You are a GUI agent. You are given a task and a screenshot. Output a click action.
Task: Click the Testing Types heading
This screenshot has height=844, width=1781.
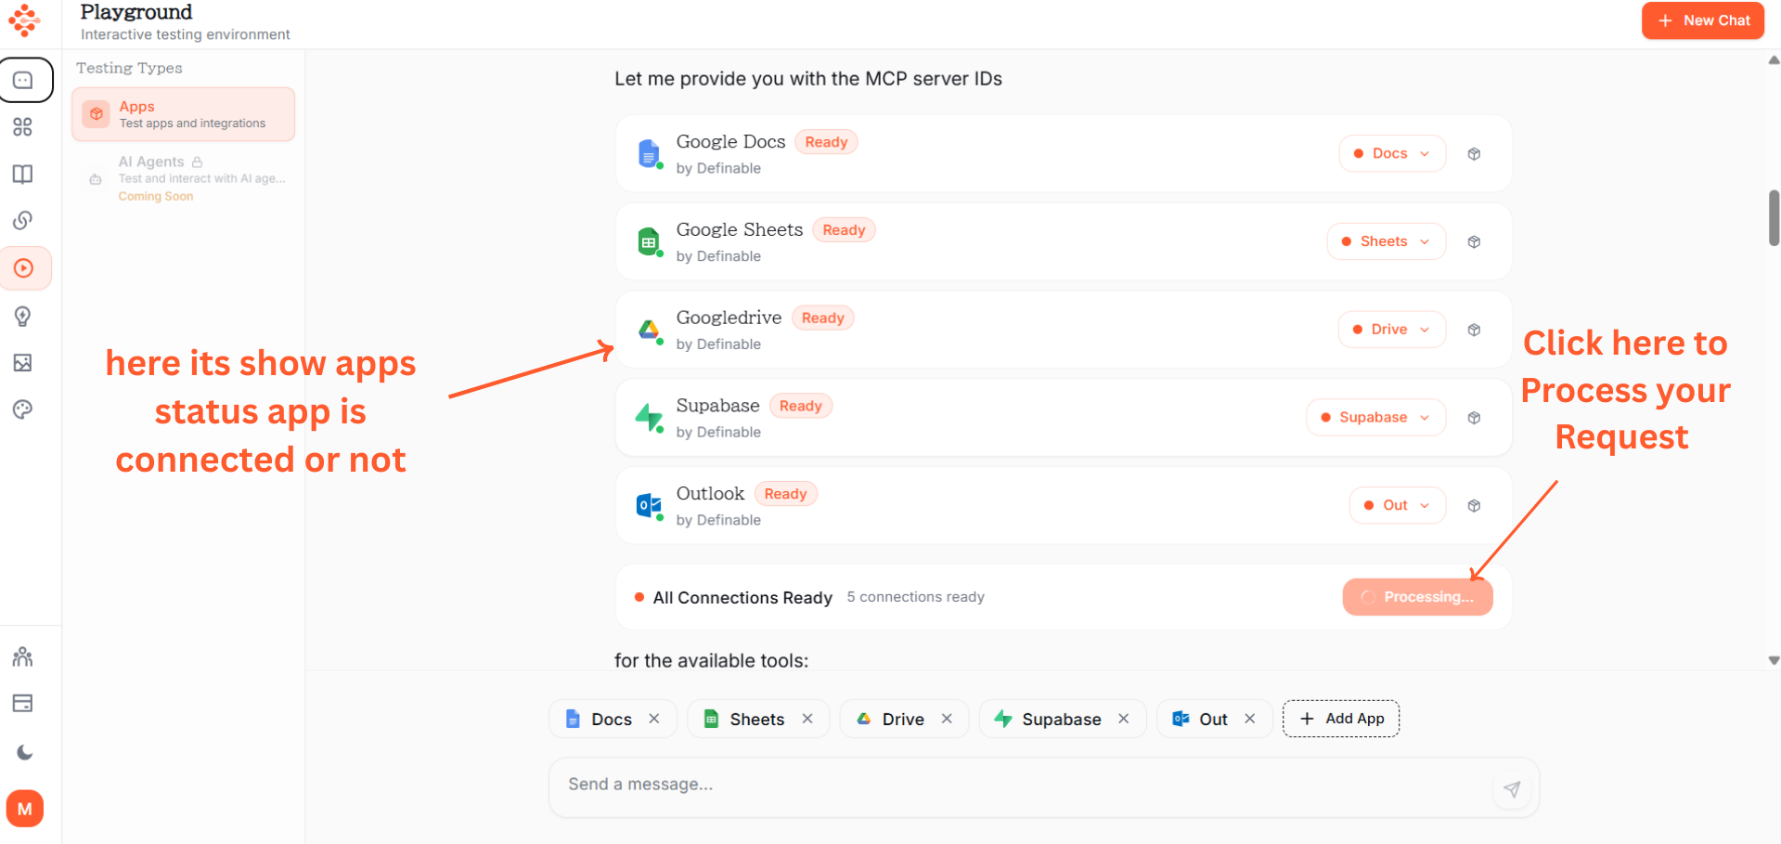point(129,68)
